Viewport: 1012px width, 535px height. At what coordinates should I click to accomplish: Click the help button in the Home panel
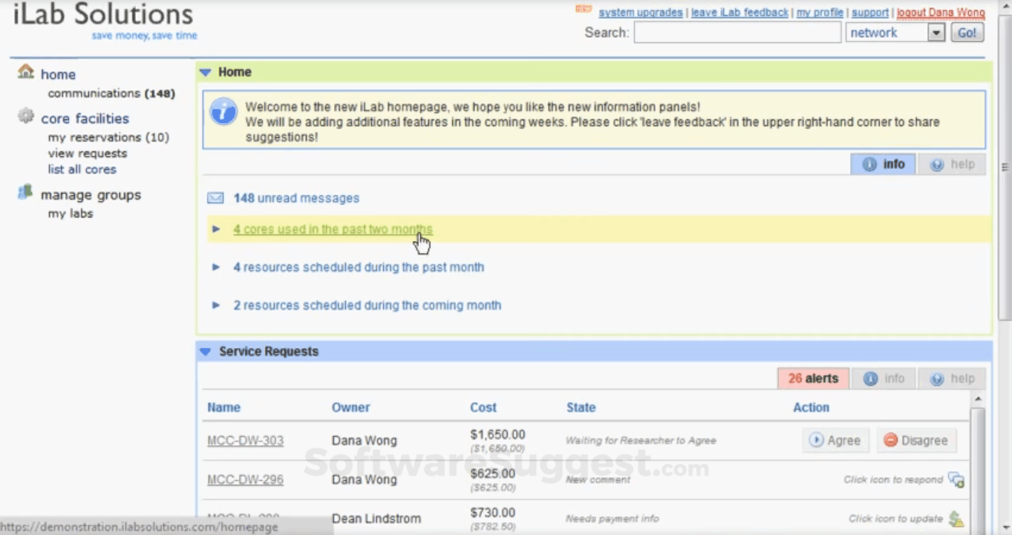pyautogui.click(x=952, y=164)
